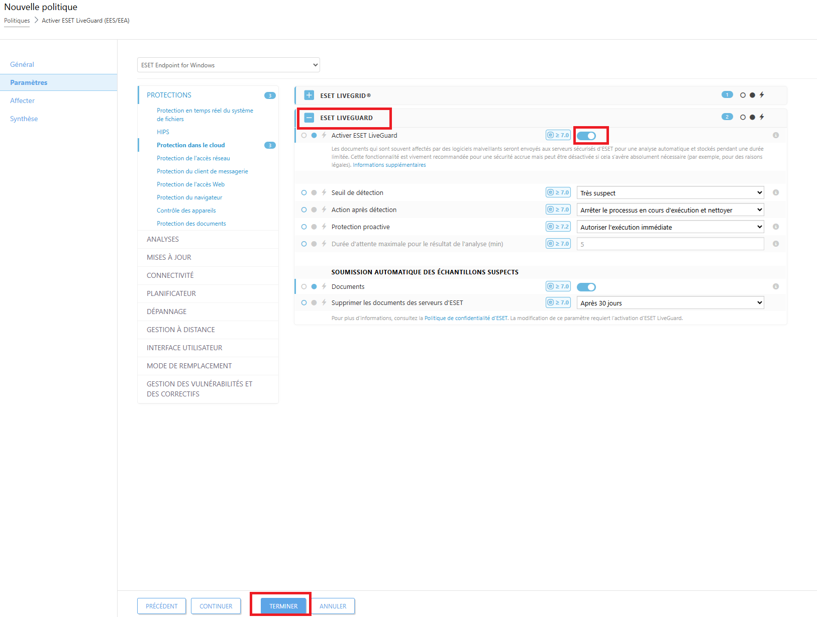Click the Politiques breadcrumb link
The width and height of the screenshot is (817, 617).
(17, 21)
